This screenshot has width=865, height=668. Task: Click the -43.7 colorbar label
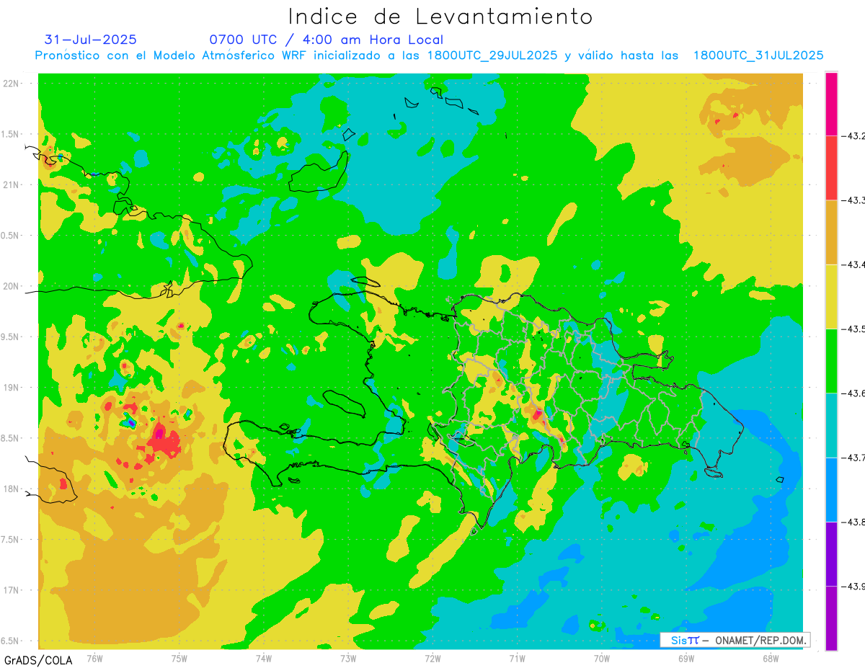[854, 458]
